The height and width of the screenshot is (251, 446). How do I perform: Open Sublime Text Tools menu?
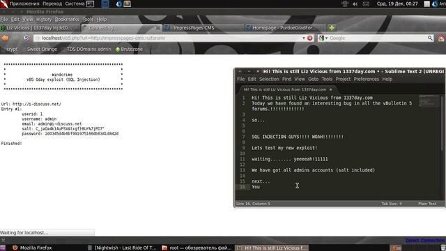(327, 79)
